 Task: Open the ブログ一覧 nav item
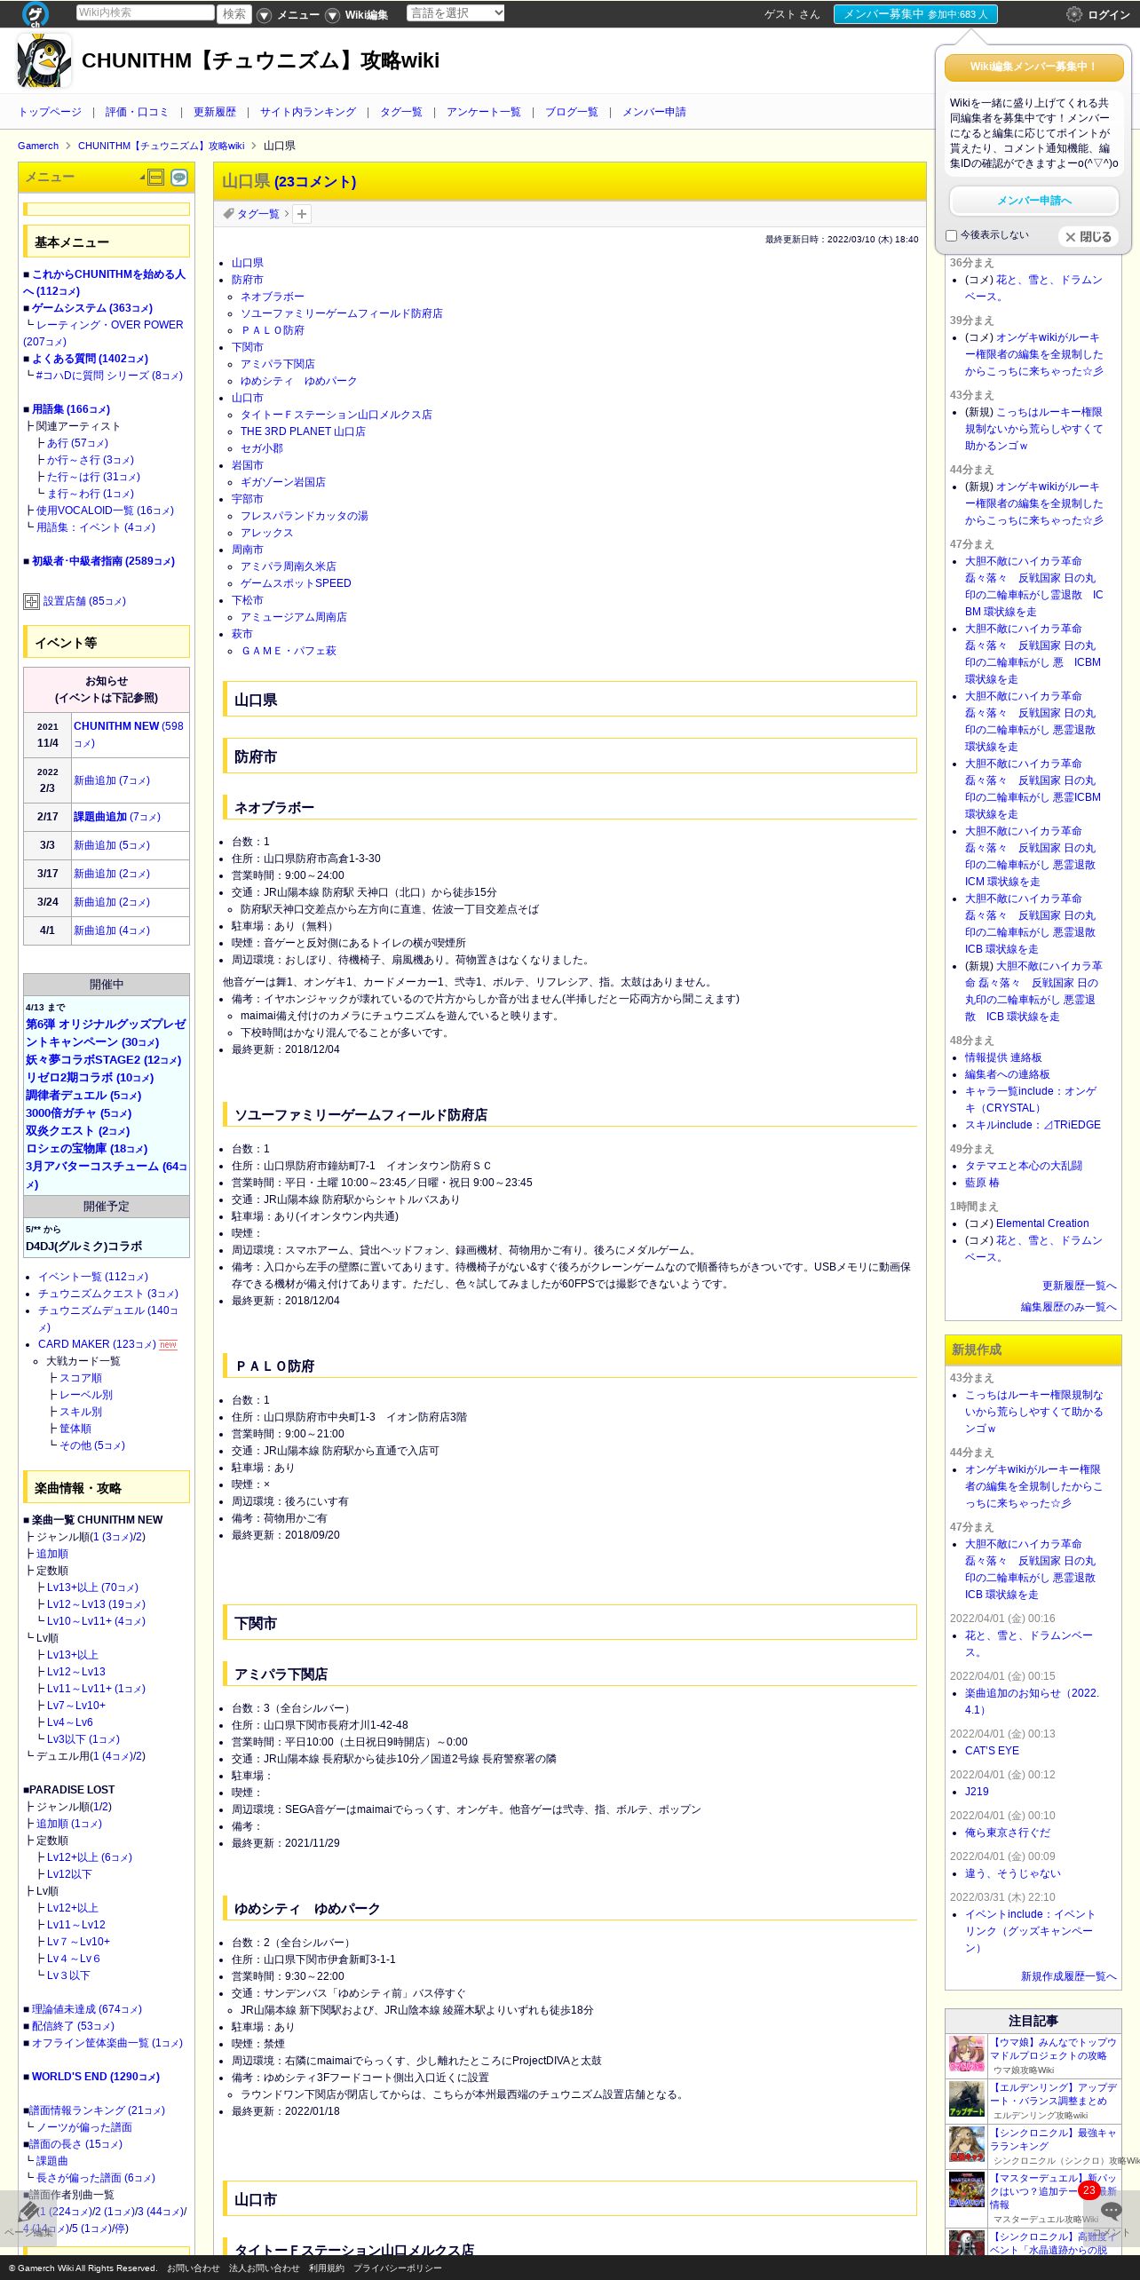[x=572, y=112]
